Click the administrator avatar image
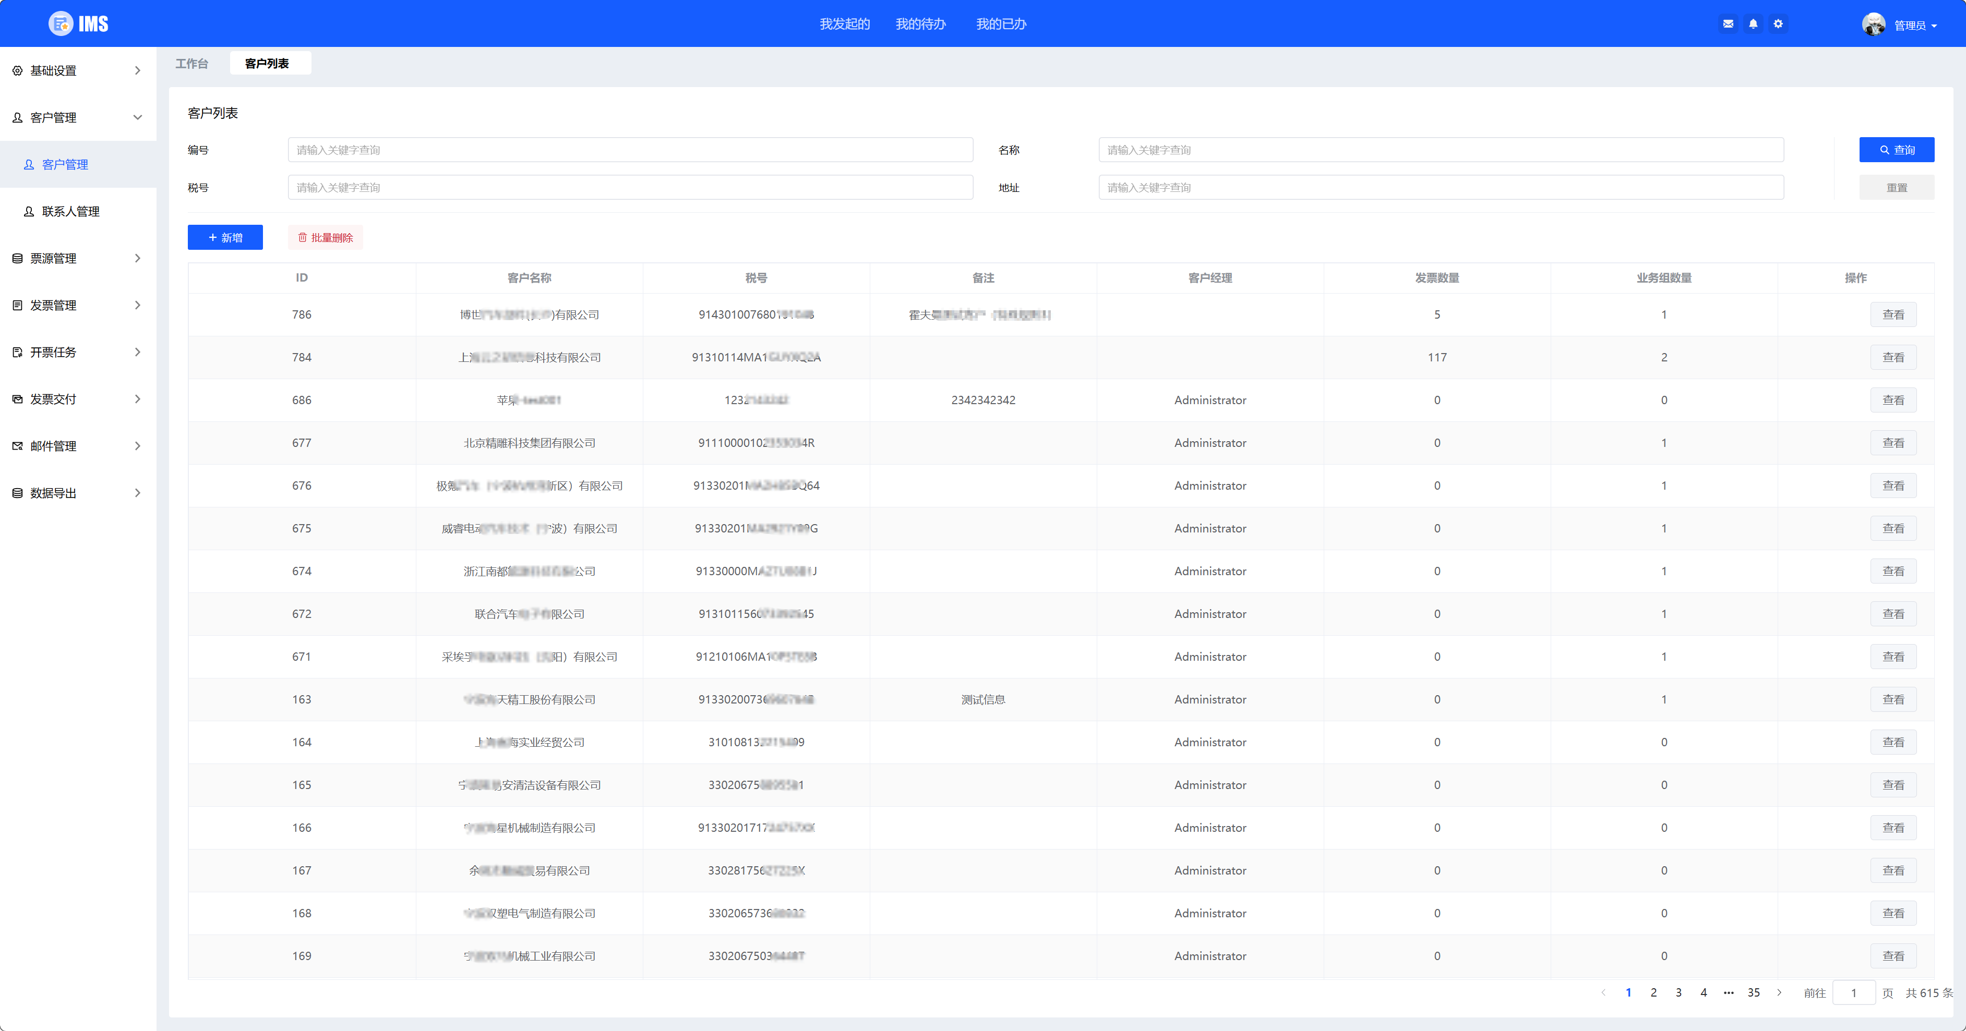The width and height of the screenshot is (1966, 1031). point(1873,25)
